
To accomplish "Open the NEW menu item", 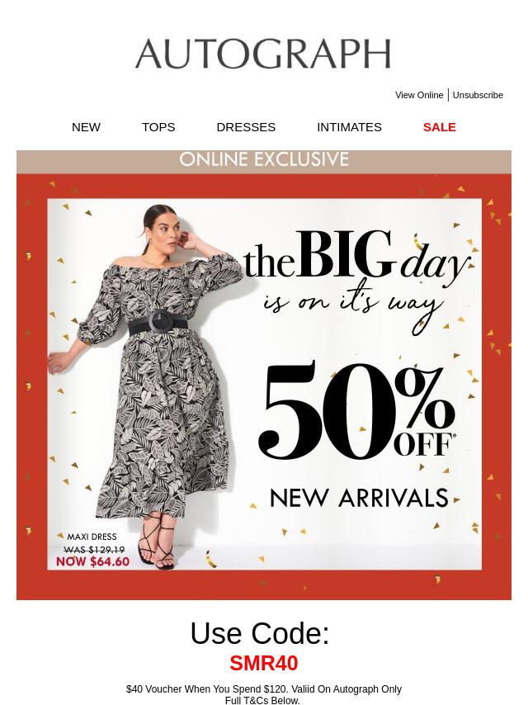I will pyautogui.click(x=86, y=127).
